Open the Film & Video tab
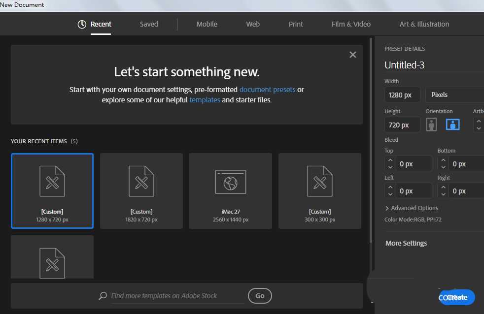The image size is (484, 314). 351,24
